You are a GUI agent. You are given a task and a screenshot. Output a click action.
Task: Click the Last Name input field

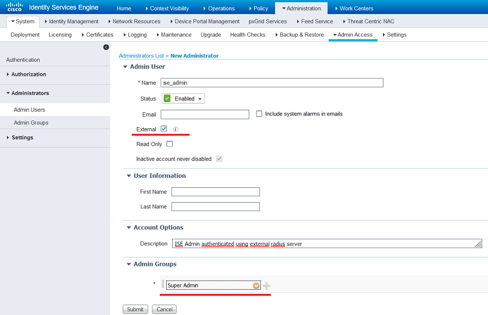(215, 206)
